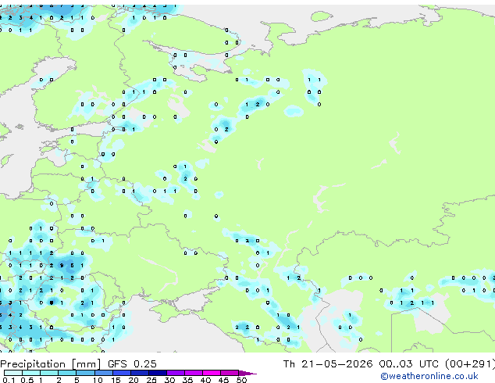Select the 45–50 mm legend swatch
The image size is (495, 383).
point(230,373)
